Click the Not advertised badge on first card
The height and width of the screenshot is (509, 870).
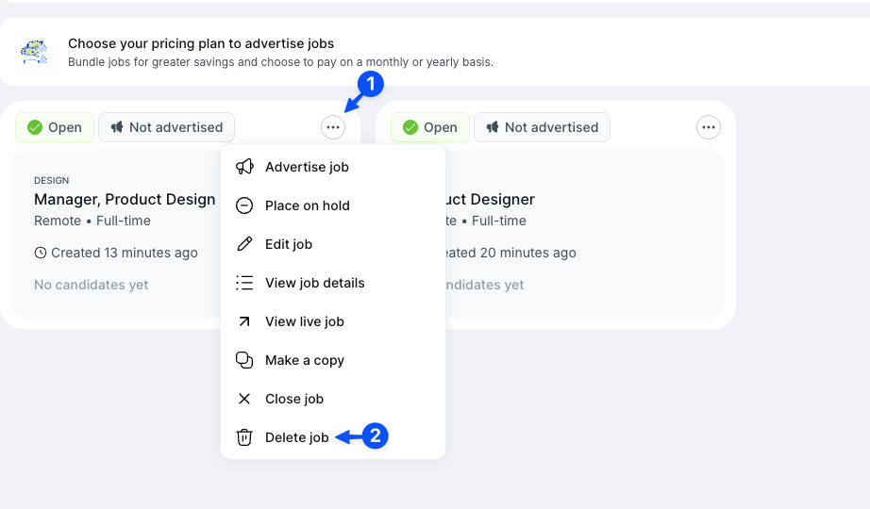point(166,127)
